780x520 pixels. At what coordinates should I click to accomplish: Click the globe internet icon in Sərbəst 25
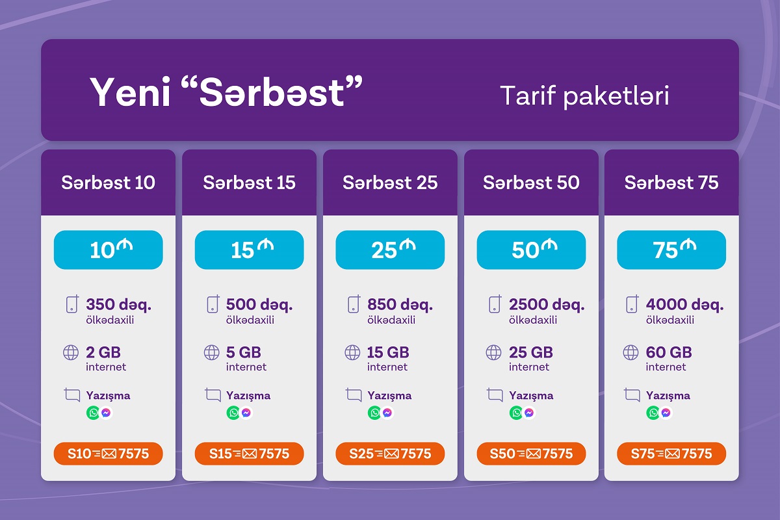pyautogui.click(x=352, y=353)
